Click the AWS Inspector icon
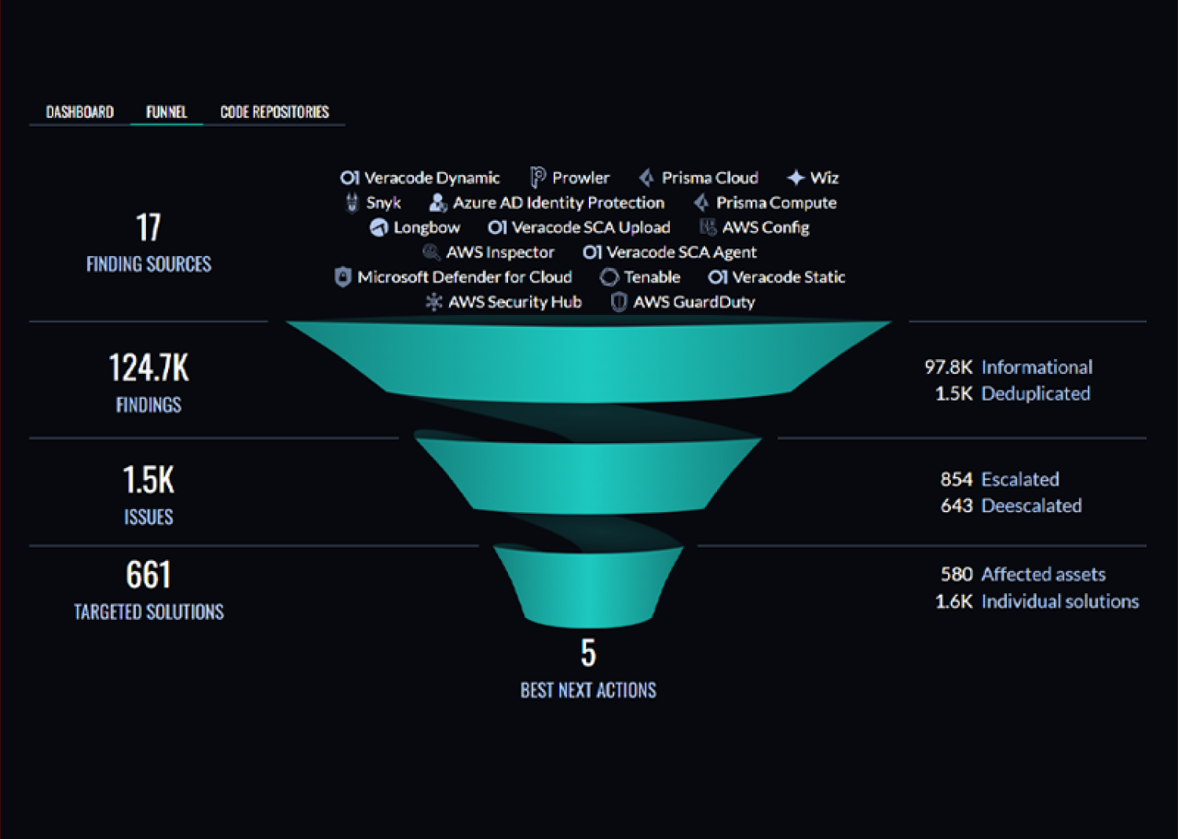This screenshot has height=839, width=1178. point(430,252)
